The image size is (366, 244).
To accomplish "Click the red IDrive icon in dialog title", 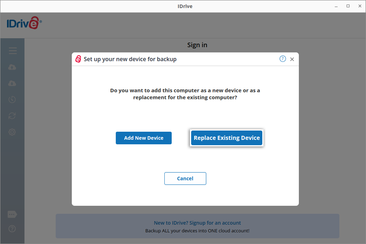I will pos(78,59).
